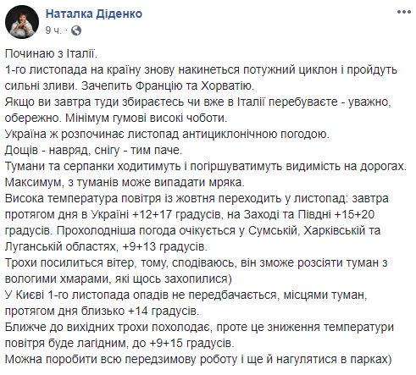Screen dimensions: 416x375
Task: Click the globe public privacy icon
Action: [x=76, y=30]
